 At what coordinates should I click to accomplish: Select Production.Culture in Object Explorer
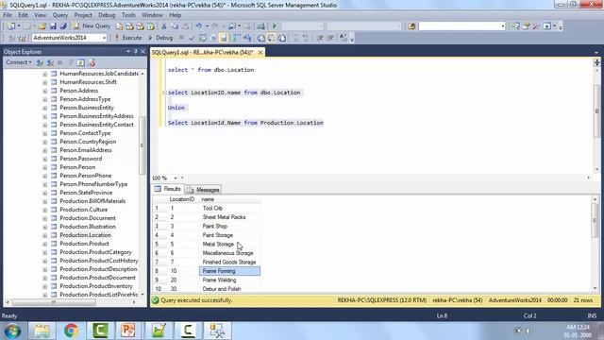tap(84, 210)
